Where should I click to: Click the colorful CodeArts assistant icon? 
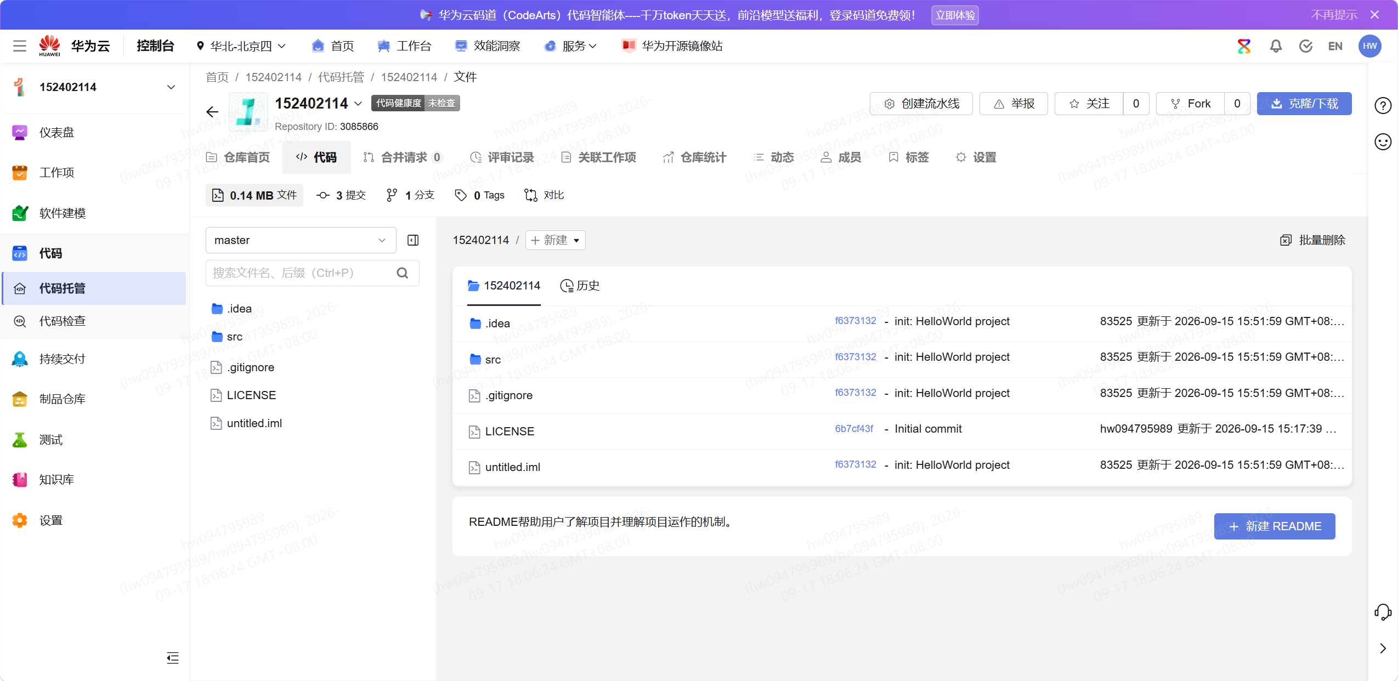click(x=1244, y=46)
